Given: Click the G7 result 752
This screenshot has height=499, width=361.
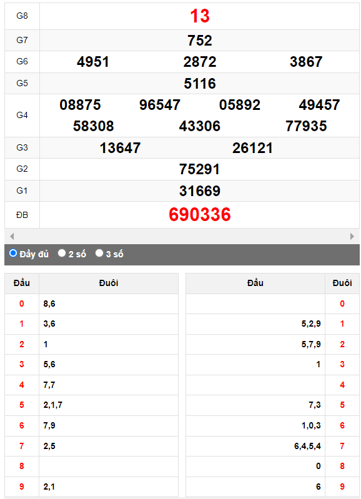Looking at the screenshot, I should (200, 41).
